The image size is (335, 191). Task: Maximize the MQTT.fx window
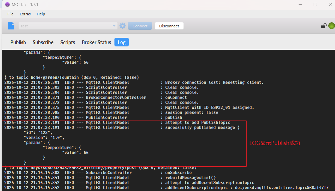pos(315,4)
